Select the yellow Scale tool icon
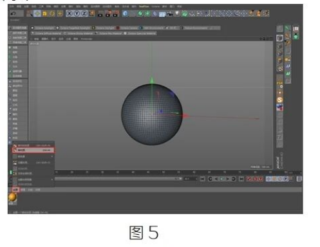 pyautogui.click(x=44, y=14)
